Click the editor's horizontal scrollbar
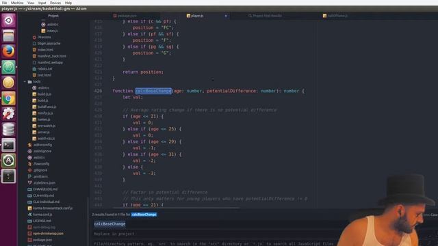The image size is (438, 246). coord(176,208)
